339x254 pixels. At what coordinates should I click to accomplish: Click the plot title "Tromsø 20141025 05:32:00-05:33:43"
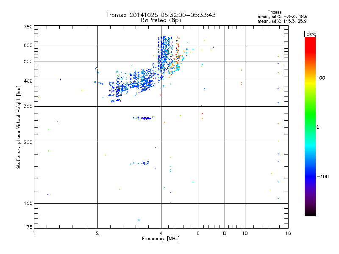pyautogui.click(x=161, y=15)
